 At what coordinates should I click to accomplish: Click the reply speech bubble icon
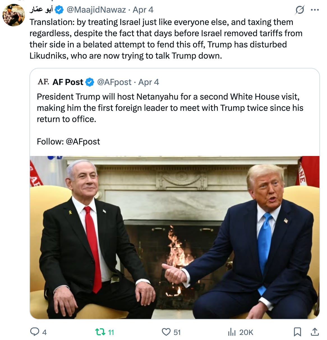click(x=34, y=332)
